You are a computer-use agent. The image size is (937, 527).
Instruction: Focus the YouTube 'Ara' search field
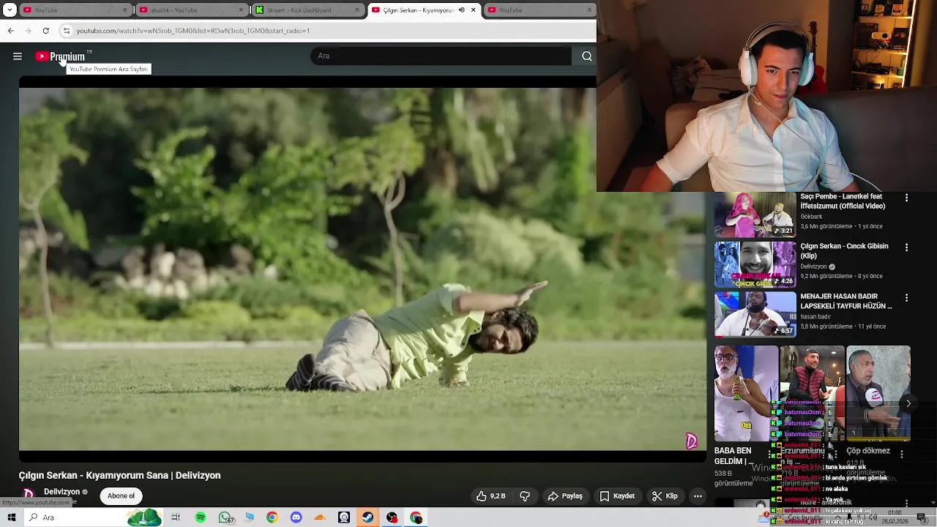tap(441, 56)
